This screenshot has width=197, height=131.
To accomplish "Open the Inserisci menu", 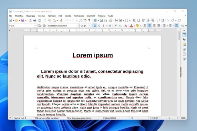I will (41, 16).
